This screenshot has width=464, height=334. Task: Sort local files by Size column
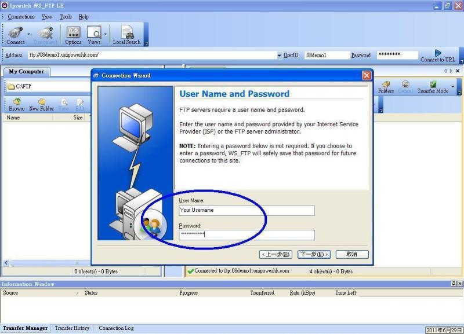click(x=71, y=118)
